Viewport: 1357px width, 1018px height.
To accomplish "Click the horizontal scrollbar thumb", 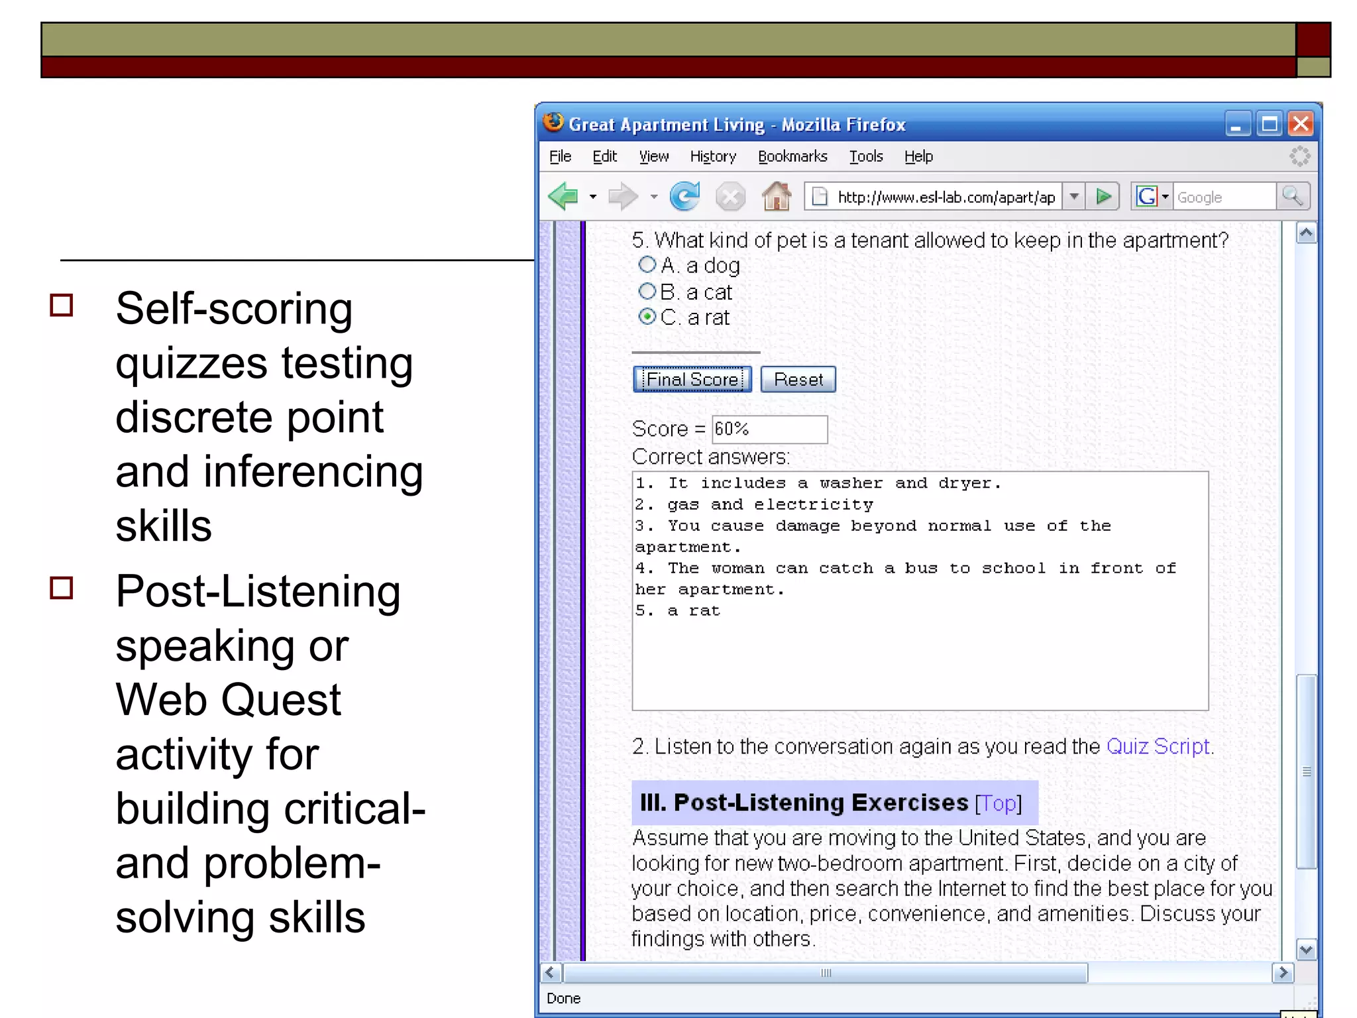I will [x=826, y=973].
